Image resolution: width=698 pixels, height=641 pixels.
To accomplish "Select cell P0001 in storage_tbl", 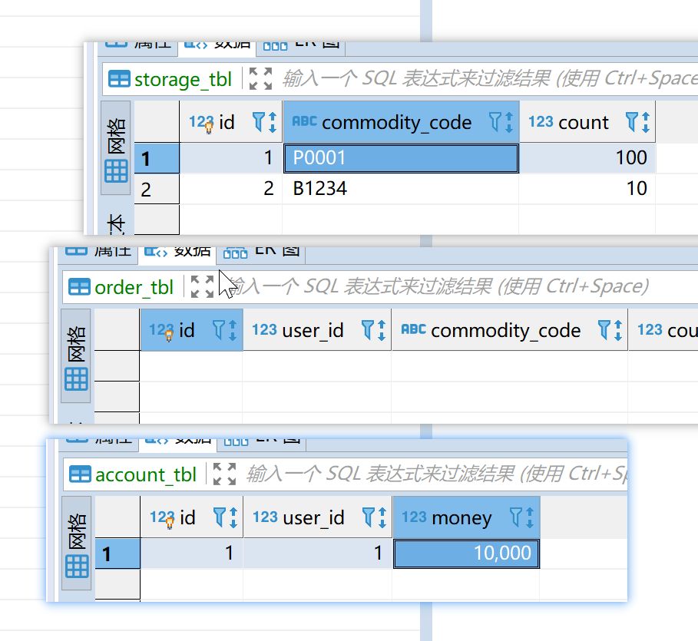I will click(401, 158).
